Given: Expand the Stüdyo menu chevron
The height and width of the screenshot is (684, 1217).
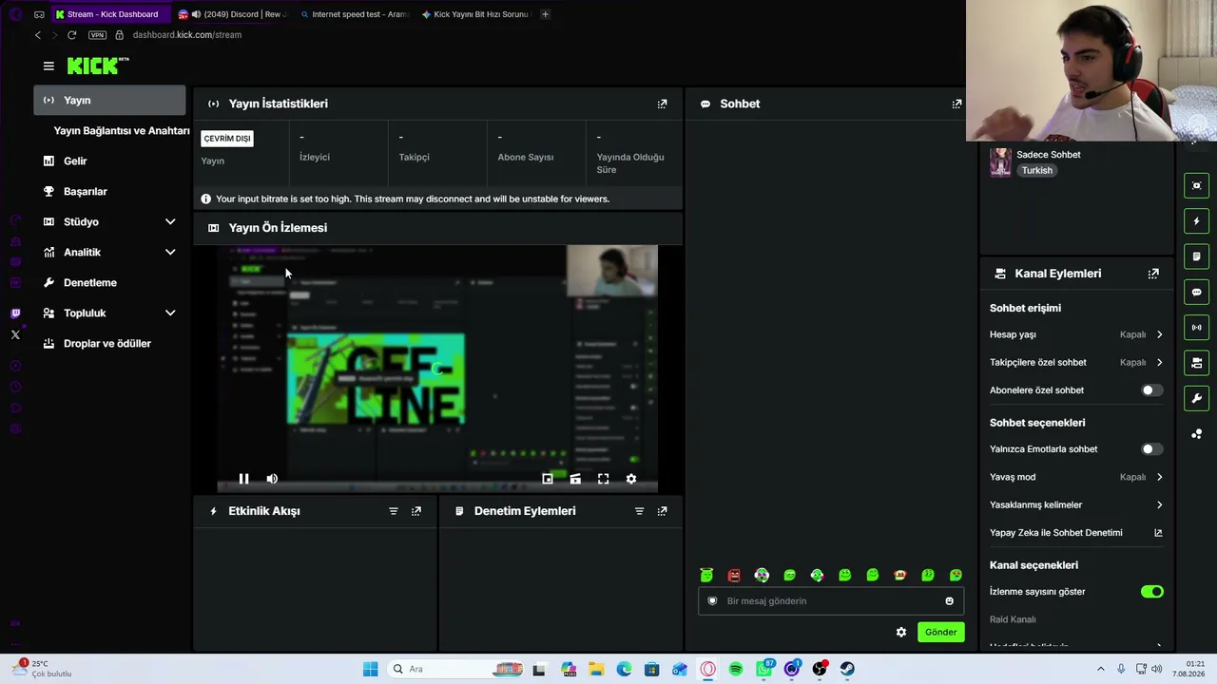Looking at the screenshot, I should (x=170, y=221).
